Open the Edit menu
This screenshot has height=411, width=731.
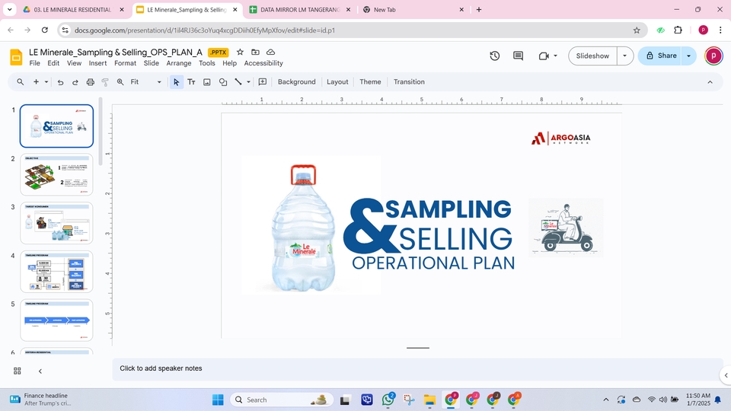[x=53, y=63]
